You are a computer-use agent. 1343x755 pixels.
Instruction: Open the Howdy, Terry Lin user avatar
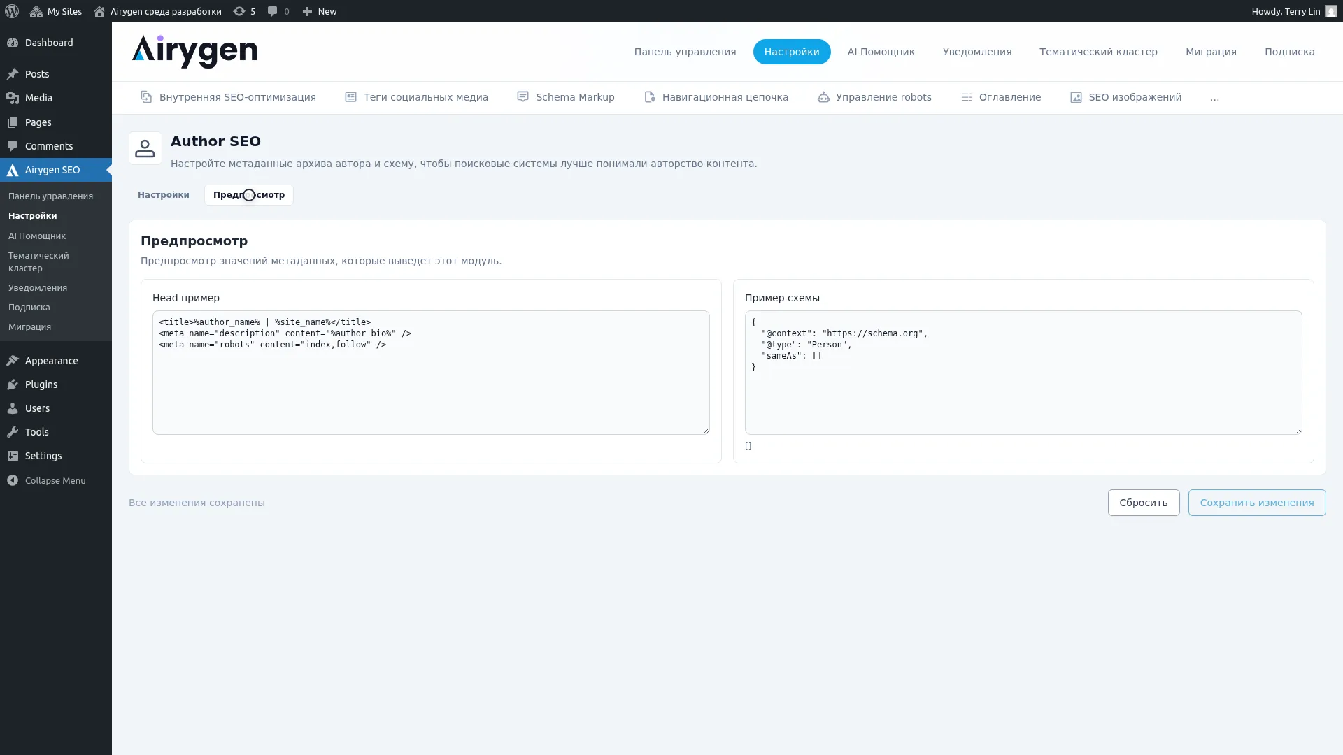coord(1330,11)
